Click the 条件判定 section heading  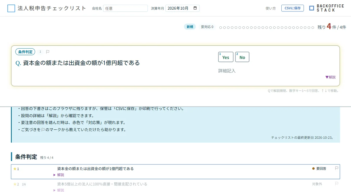(x=26, y=157)
